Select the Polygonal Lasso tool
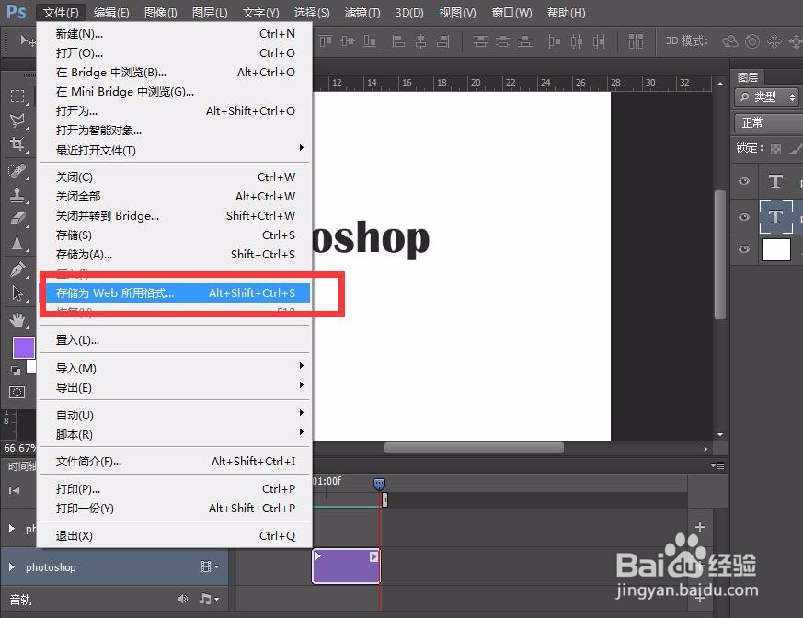 pos(17,120)
